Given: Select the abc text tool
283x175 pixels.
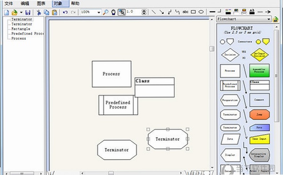Looking at the screenshot, I should [185, 12].
